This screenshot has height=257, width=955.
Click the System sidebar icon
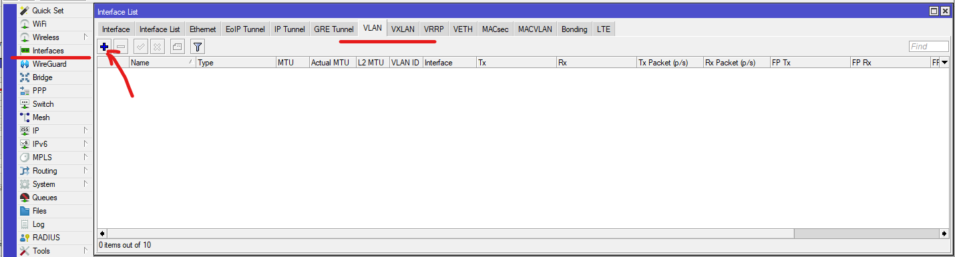[x=25, y=184]
